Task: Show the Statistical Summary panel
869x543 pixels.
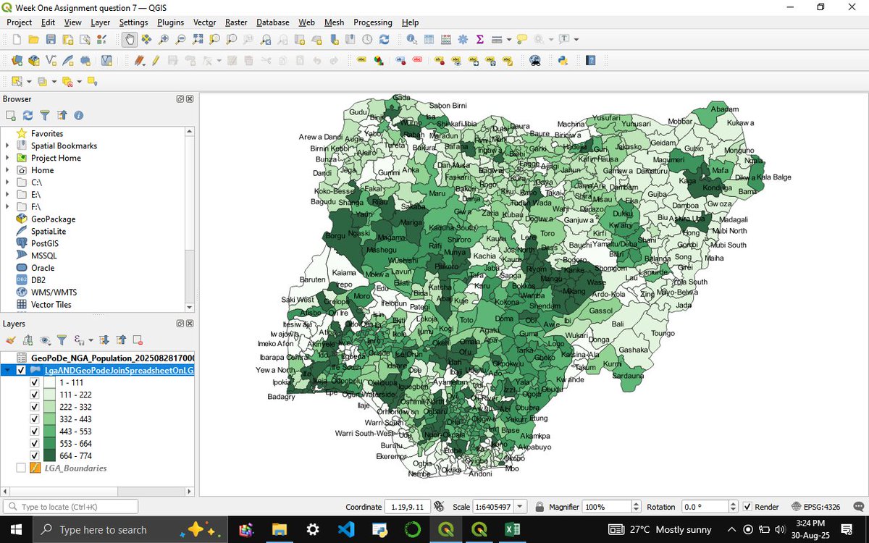Action: click(x=479, y=40)
